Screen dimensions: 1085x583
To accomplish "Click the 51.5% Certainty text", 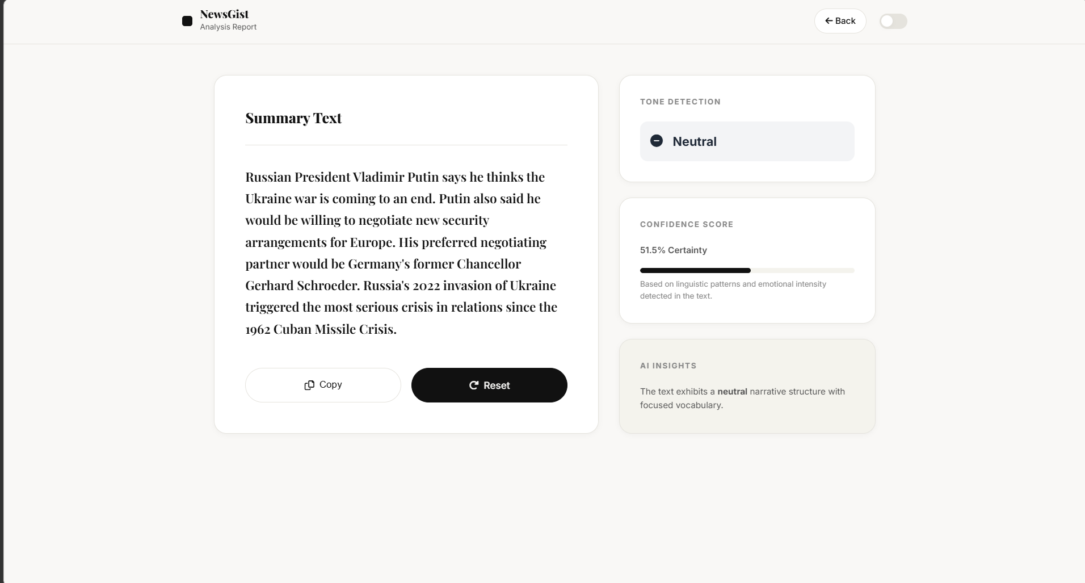I will coord(674,250).
